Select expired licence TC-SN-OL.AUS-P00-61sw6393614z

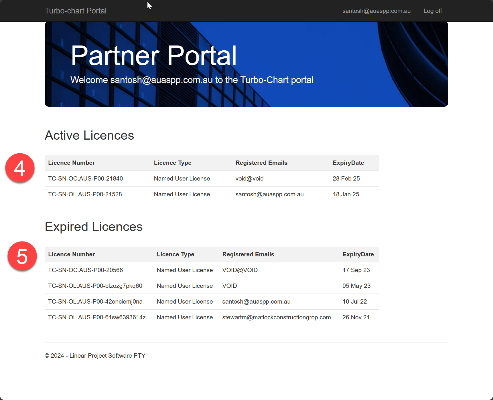pyautogui.click(x=97, y=317)
